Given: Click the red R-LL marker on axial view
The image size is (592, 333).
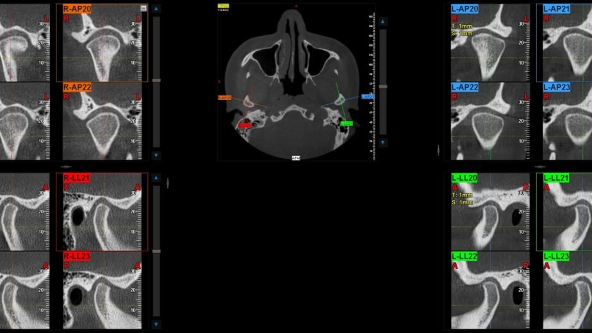Looking at the screenshot, I should [245, 126].
